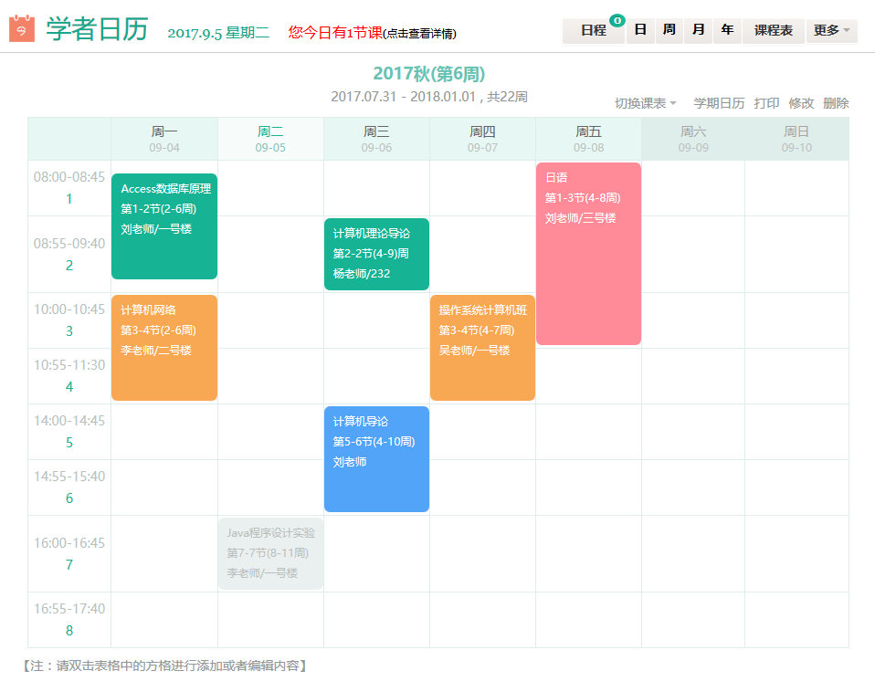Screen dimensions: 875x692
Task: Click the 2017秋(第6周) semester heading
Action: pos(429,74)
